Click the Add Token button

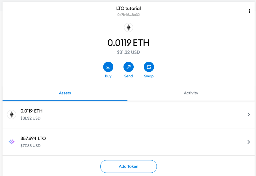tap(129, 166)
